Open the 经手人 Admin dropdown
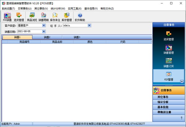The width and height of the screenshot is (186, 127). click(x=89, y=26)
